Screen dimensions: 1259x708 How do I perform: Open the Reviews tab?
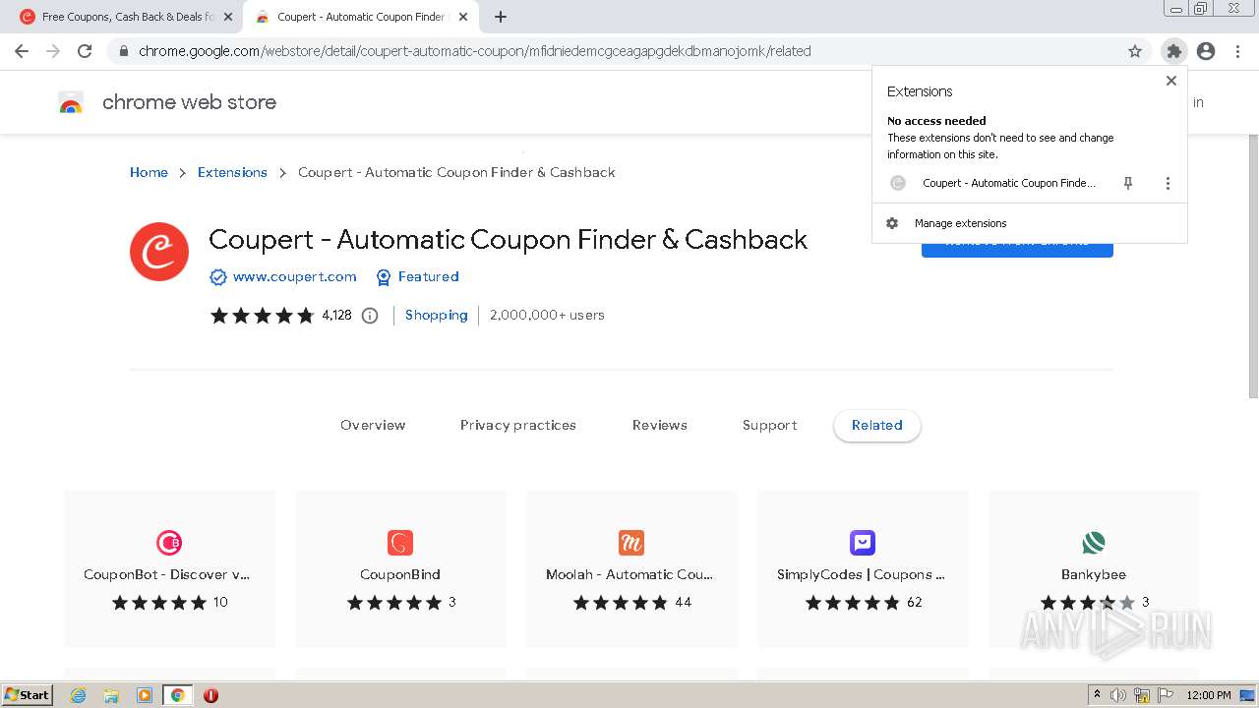tap(660, 426)
